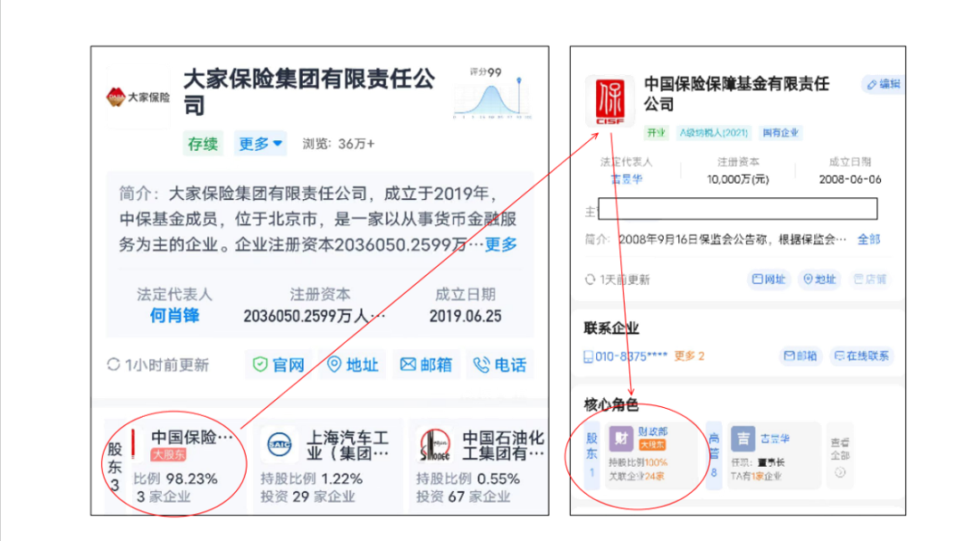This screenshot has height=541, width=965.
Task: View the 评分99 score chart
Action: pos(492,94)
